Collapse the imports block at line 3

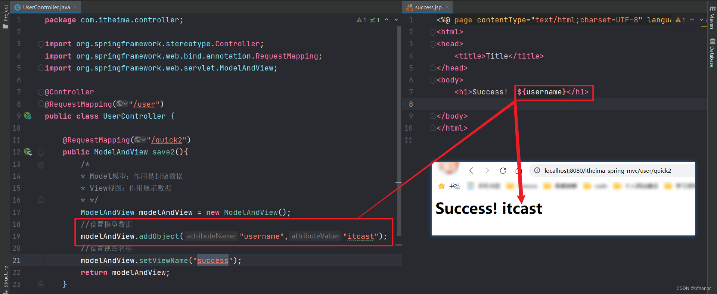pos(41,44)
